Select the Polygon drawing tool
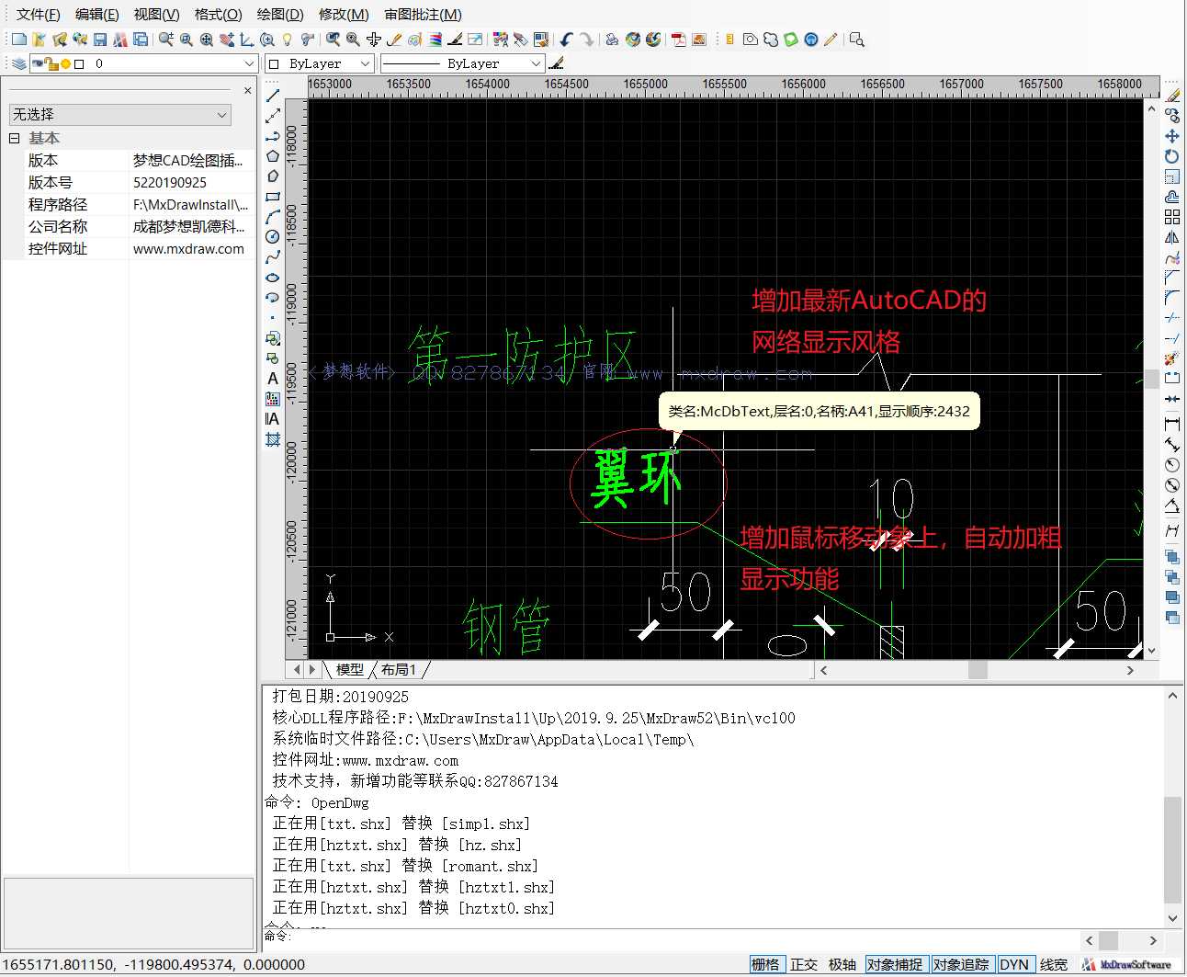 click(273, 156)
